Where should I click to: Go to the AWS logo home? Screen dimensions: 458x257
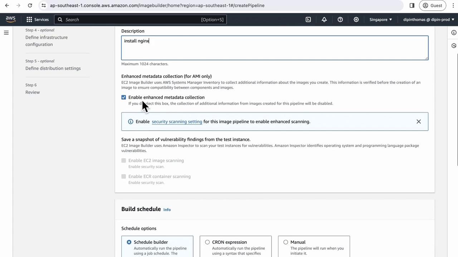(x=11, y=20)
